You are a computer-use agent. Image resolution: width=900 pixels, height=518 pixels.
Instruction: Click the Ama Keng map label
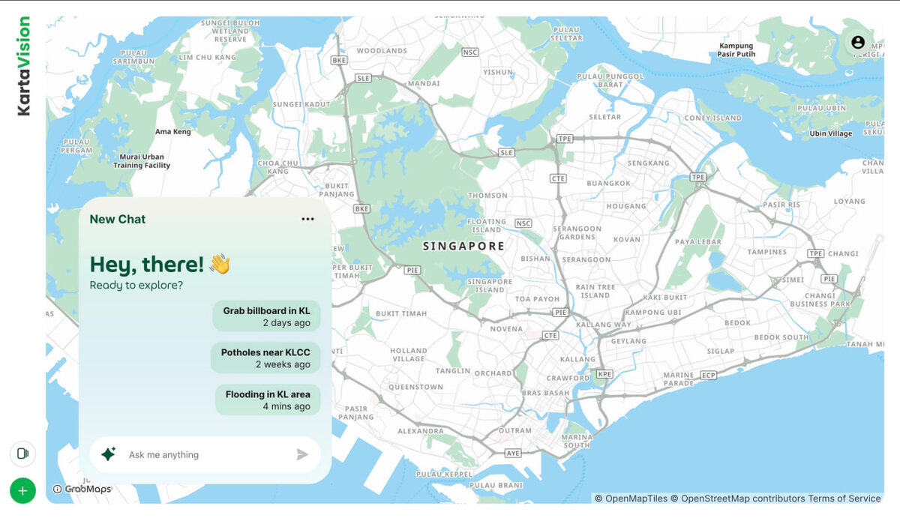pyautogui.click(x=173, y=132)
